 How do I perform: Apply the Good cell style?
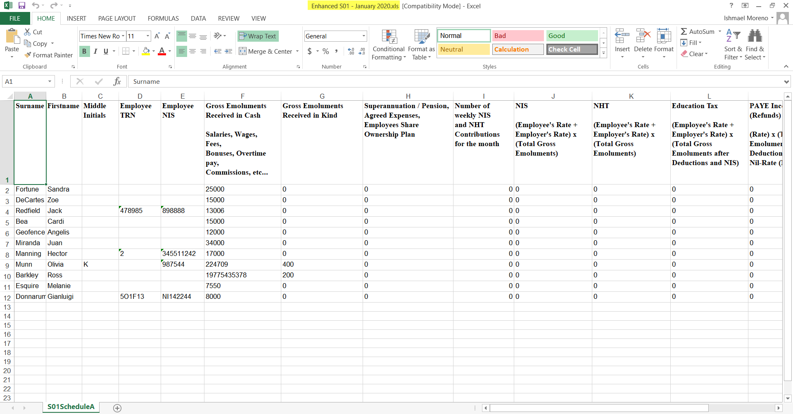coord(572,35)
